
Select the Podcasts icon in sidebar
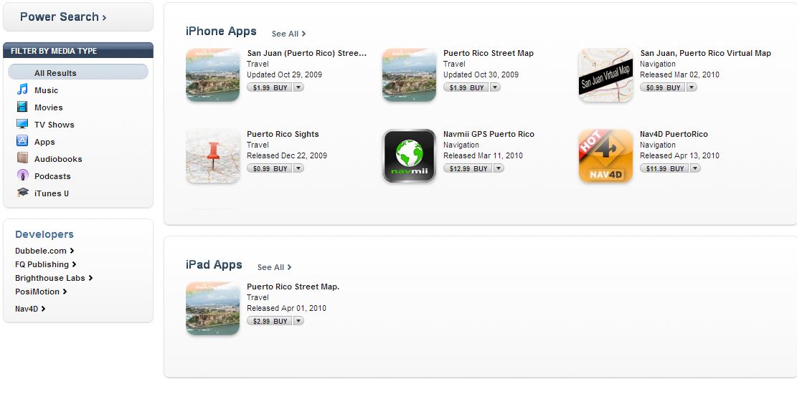[x=23, y=176]
